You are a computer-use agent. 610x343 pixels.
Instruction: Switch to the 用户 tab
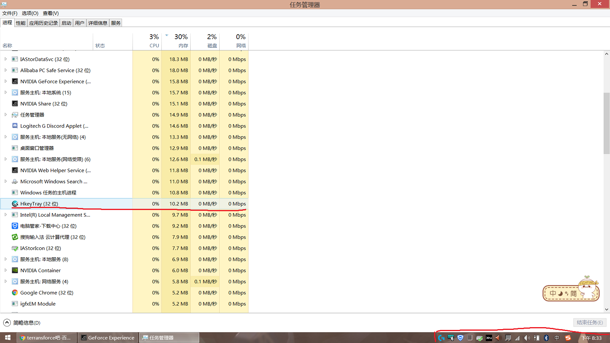[80, 23]
